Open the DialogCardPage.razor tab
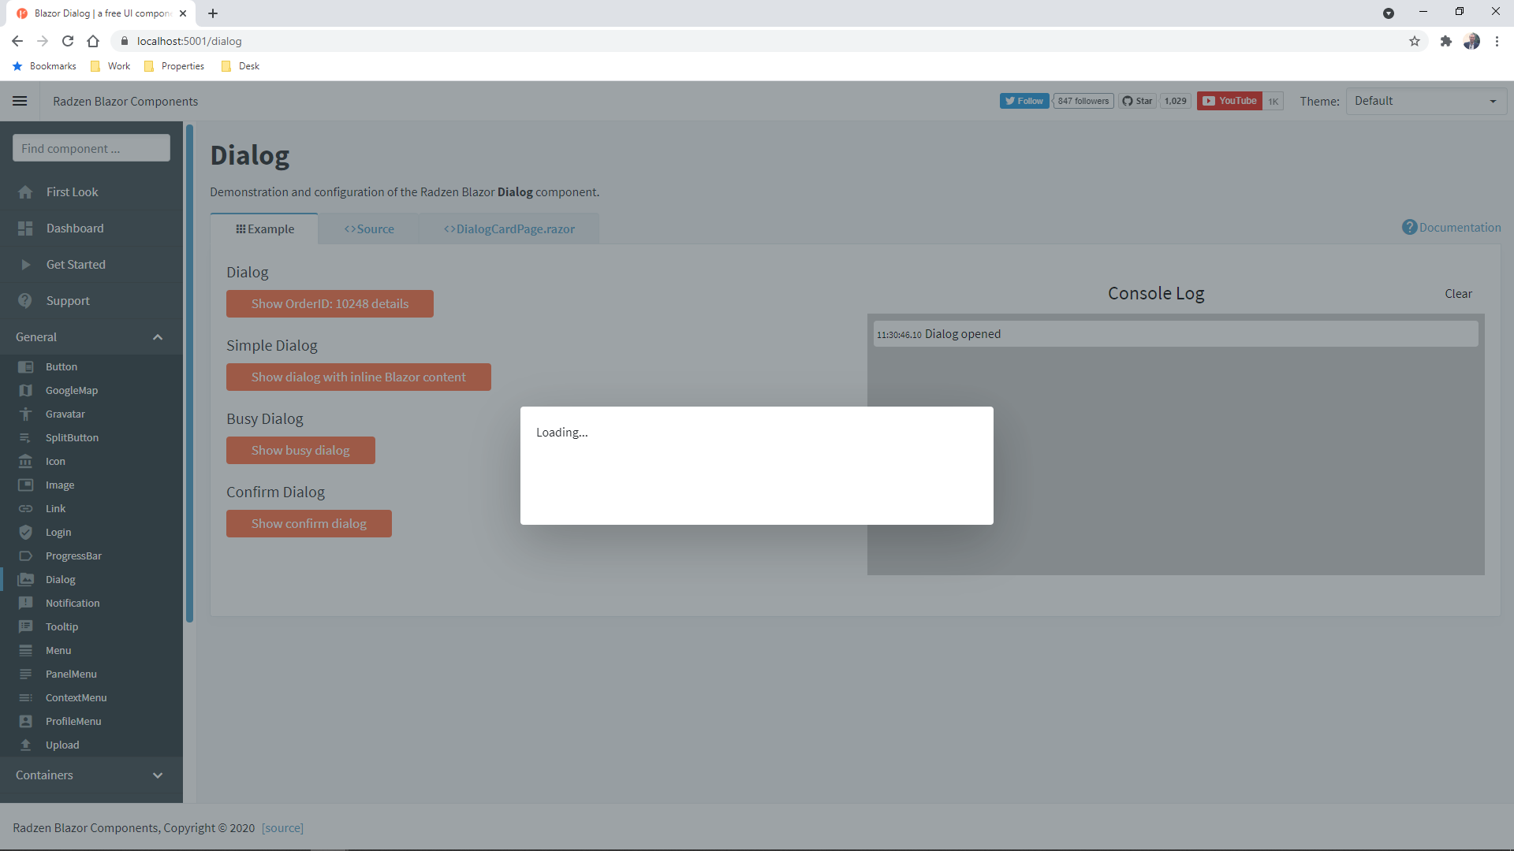 coord(509,229)
